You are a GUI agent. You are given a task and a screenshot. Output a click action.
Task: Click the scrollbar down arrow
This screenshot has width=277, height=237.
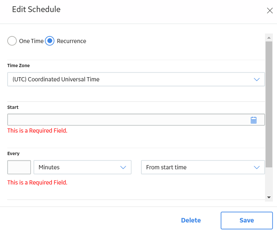[x=269, y=197]
